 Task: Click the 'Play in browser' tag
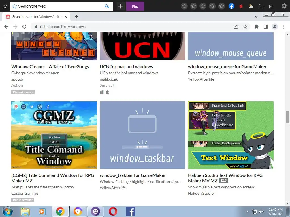(23, 92)
